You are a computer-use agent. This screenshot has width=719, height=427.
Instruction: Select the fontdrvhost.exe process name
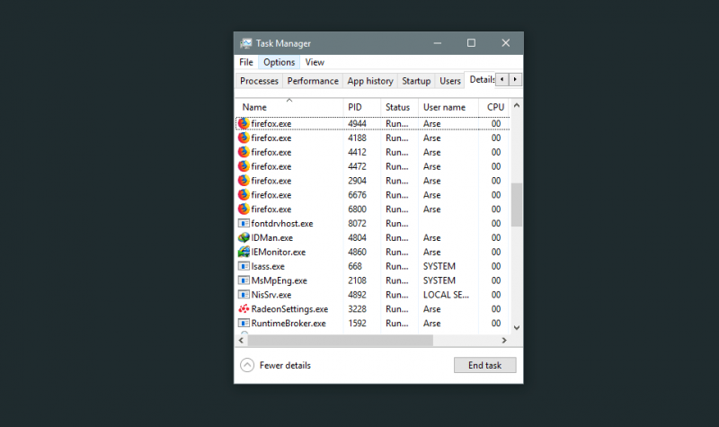click(x=282, y=223)
